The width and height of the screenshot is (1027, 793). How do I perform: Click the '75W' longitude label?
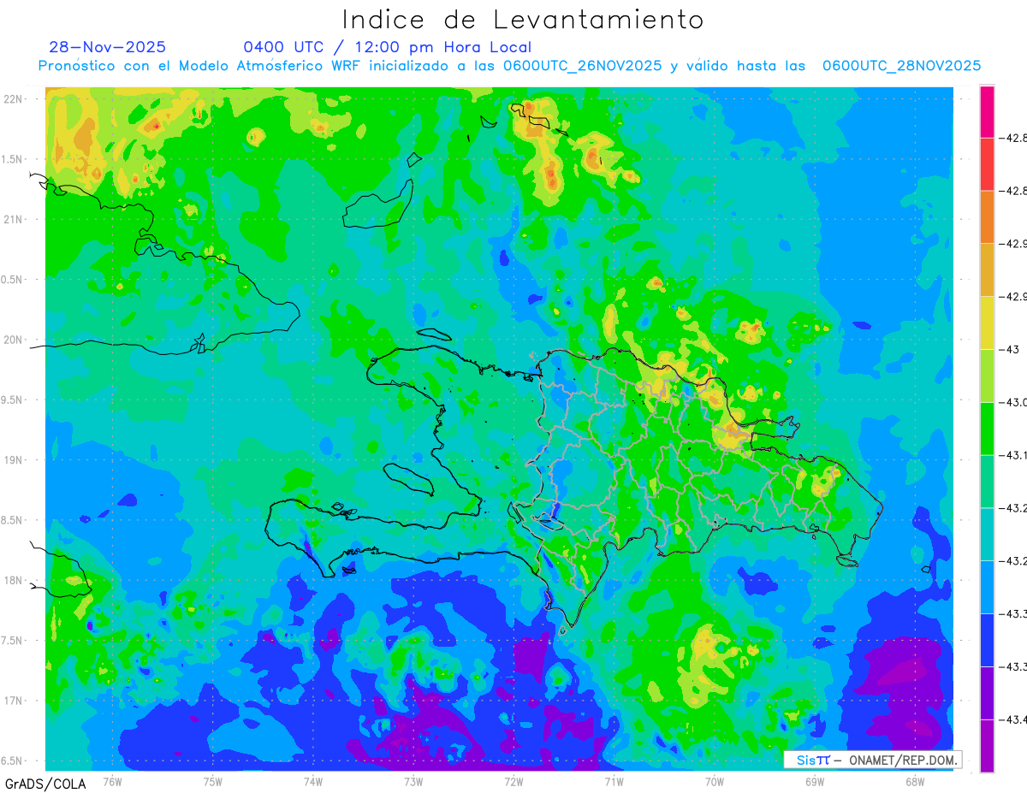(x=213, y=780)
